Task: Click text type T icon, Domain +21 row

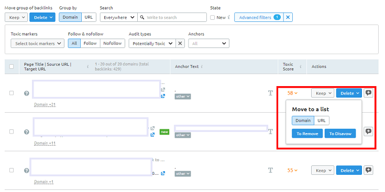Action: point(270,93)
